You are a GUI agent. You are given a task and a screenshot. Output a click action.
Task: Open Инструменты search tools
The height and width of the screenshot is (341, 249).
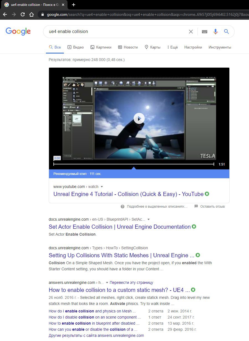(x=220, y=47)
